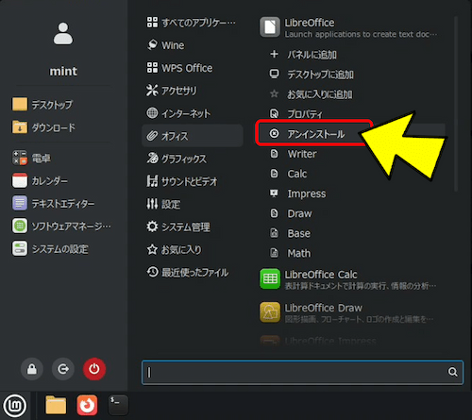472x420 pixels.
Task: Click the Linux Mint menu button
Action: tap(15, 406)
